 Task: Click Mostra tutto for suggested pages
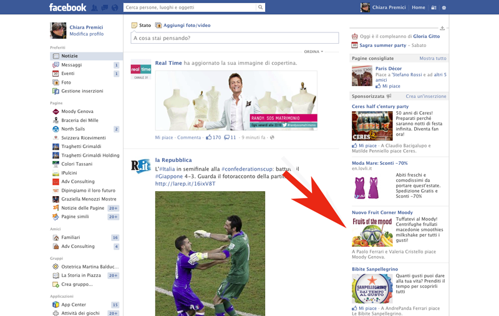point(433,58)
